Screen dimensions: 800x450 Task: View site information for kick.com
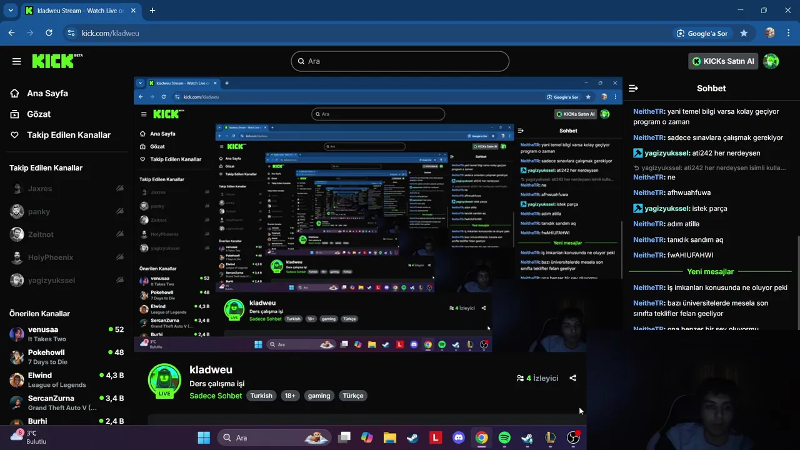coord(71,33)
